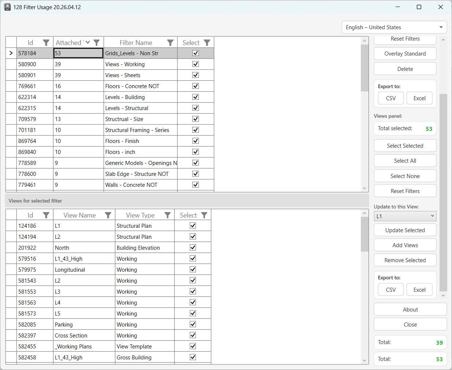
Task: Toggle the checkbox for Floors - Finish
Action: (x=195, y=141)
